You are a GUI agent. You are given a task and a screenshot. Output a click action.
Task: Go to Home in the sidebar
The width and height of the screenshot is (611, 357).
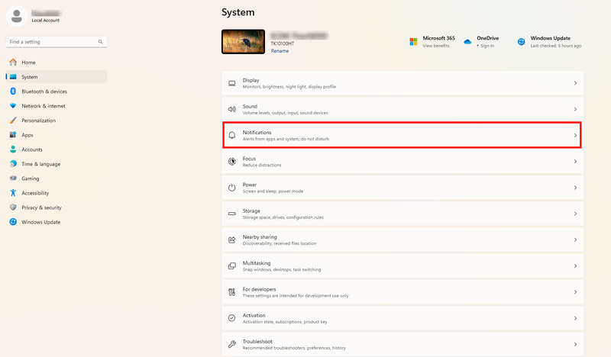click(x=57, y=63)
